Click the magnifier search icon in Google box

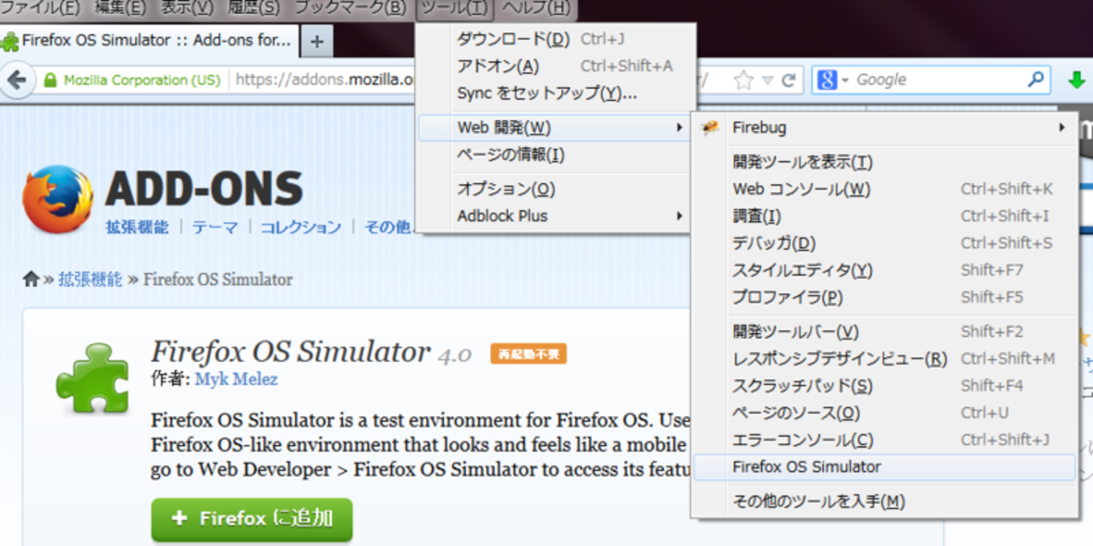[1036, 81]
